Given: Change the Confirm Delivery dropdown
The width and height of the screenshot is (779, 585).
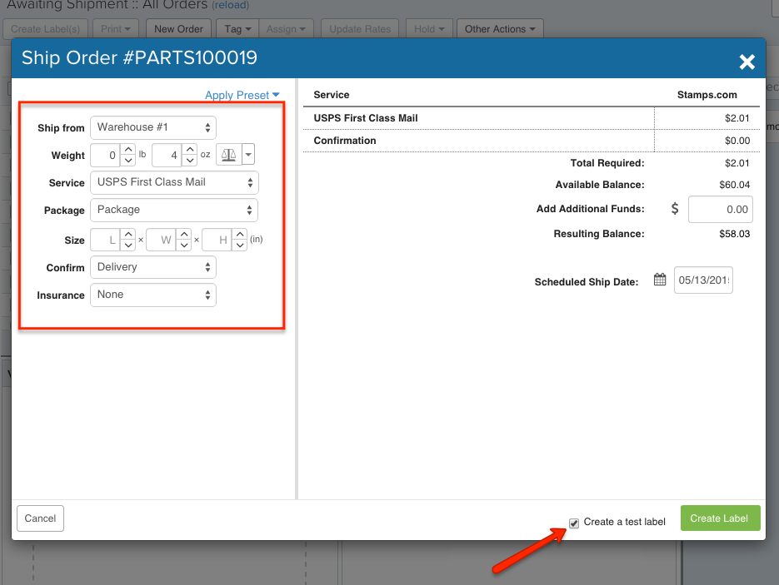Looking at the screenshot, I should point(153,267).
